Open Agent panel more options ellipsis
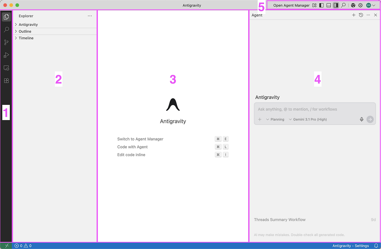381x249 pixels. click(x=368, y=15)
